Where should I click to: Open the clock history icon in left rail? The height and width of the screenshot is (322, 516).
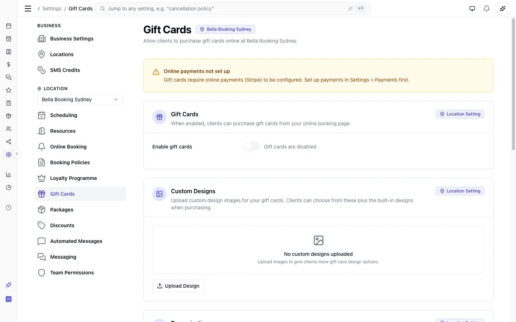(9, 208)
